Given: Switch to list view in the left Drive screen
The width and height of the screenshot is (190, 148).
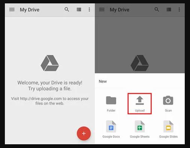Looking at the screenshot, I should coord(79,10).
